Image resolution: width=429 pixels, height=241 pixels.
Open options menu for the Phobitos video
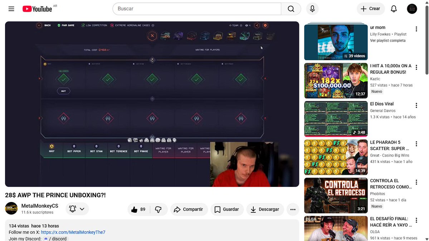point(416,182)
